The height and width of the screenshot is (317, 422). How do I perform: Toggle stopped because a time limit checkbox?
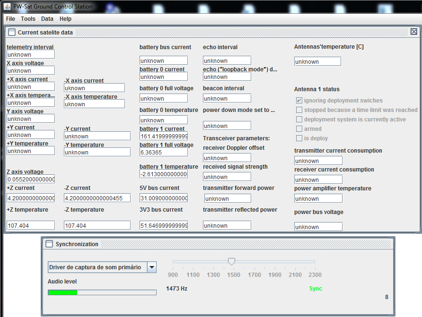tap(299, 110)
